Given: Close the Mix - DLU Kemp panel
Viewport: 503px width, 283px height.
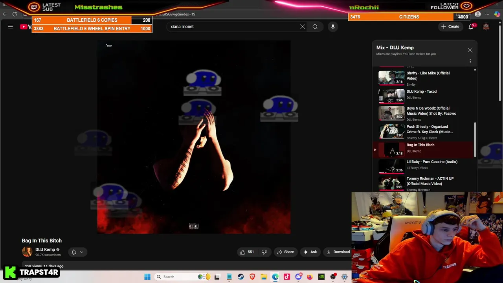Looking at the screenshot, I should click(x=470, y=50).
